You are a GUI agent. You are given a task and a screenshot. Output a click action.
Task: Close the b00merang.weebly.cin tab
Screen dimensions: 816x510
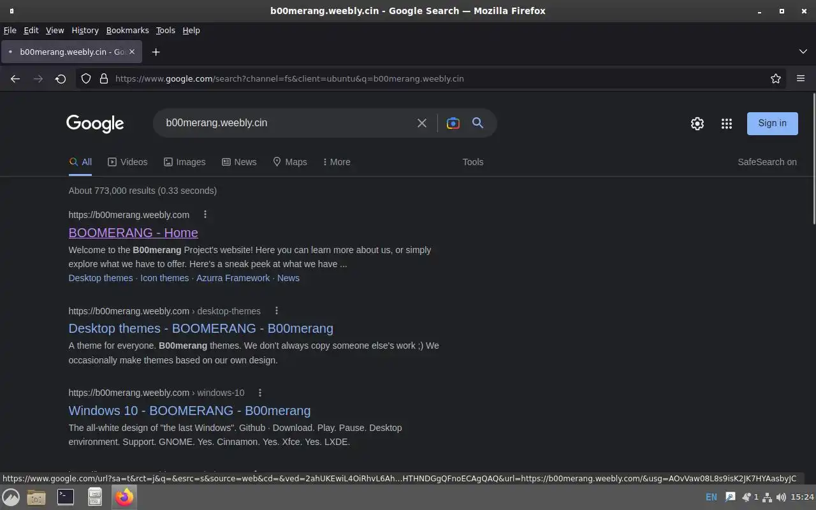click(x=132, y=52)
